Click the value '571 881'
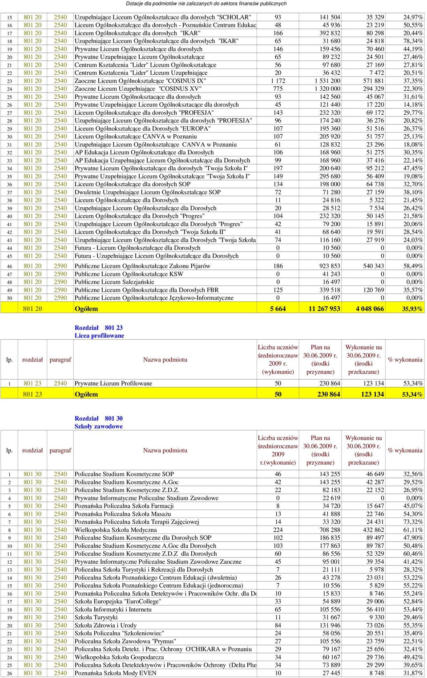This screenshot has height=678, width=427. coord(374,81)
